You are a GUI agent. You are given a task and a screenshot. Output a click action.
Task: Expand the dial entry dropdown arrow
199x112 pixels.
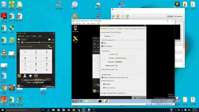[46, 46]
